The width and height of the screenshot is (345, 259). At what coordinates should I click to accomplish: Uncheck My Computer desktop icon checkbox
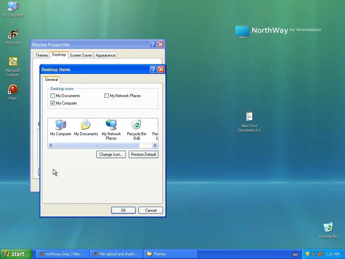(x=53, y=103)
